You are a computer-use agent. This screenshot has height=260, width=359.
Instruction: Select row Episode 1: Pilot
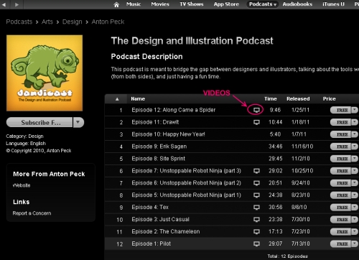click(x=232, y=244)
